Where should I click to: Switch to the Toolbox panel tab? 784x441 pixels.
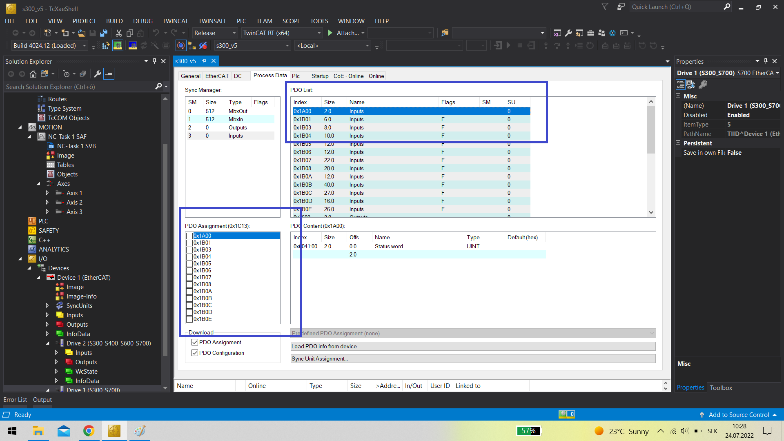point(721,388)
